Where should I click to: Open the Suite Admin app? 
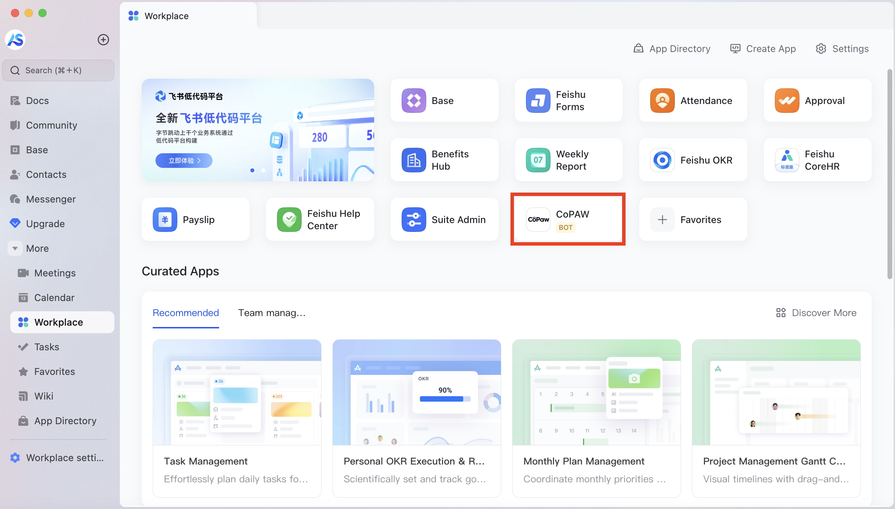[444, 220]
